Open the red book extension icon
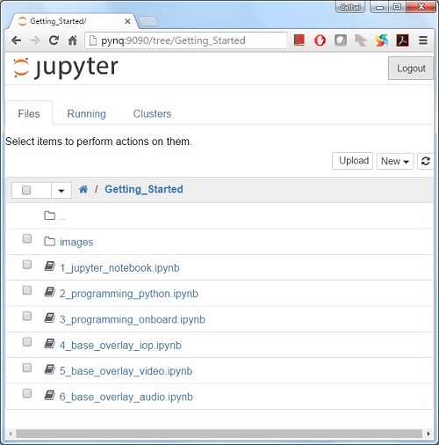The image size is (439, 445). 299,40
